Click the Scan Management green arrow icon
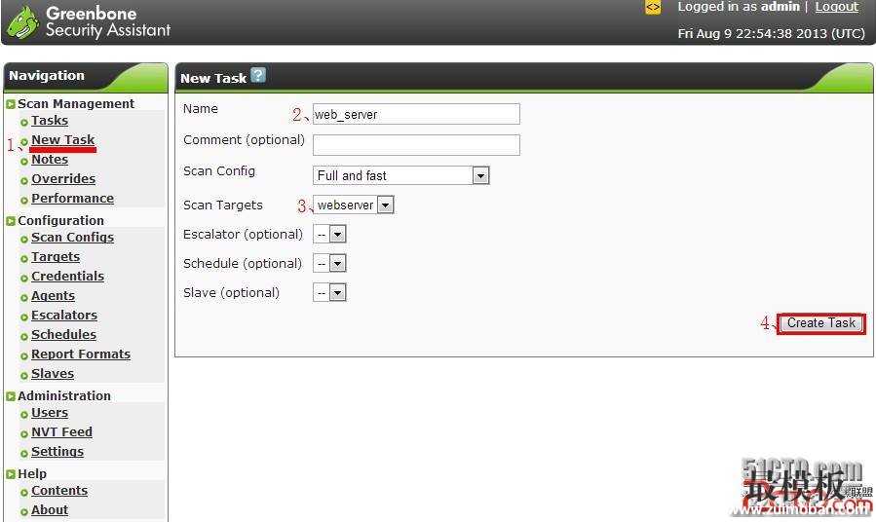 [11, 104]
